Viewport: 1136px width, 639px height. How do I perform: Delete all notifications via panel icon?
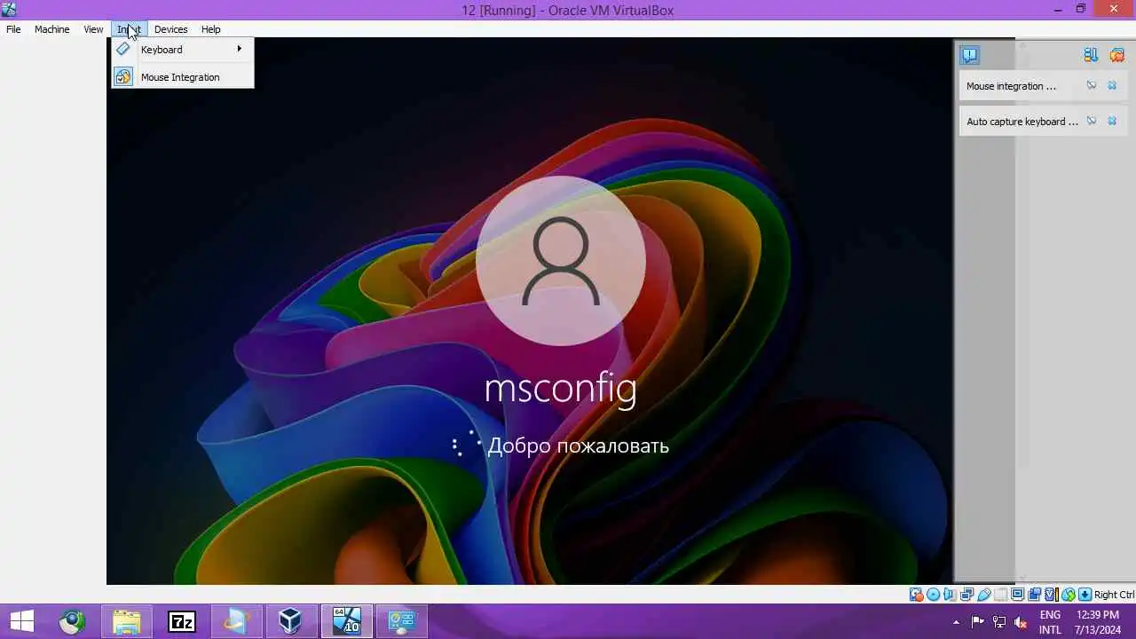click(x=1116, y=55)
